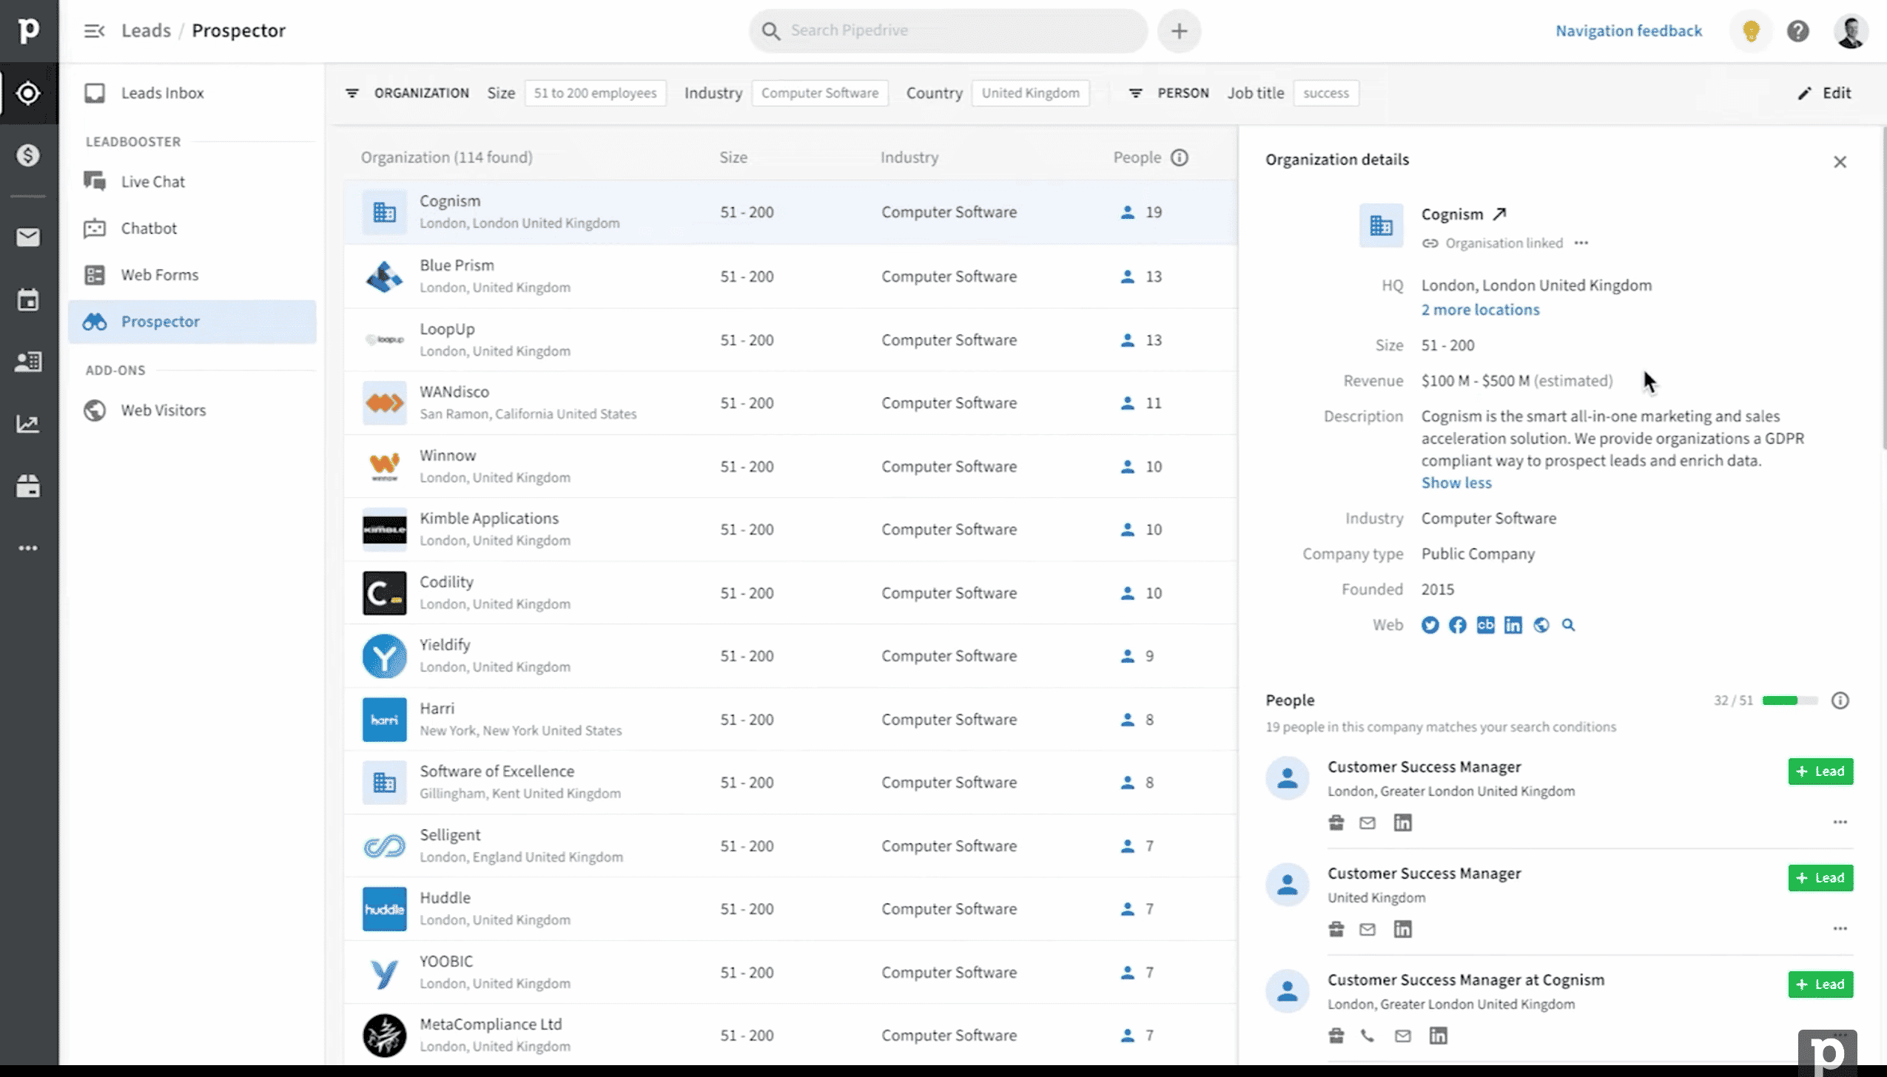Open options dots next to Organisation linked
Viewport: 1887px width, 1077px height.
click(1581, 243)
